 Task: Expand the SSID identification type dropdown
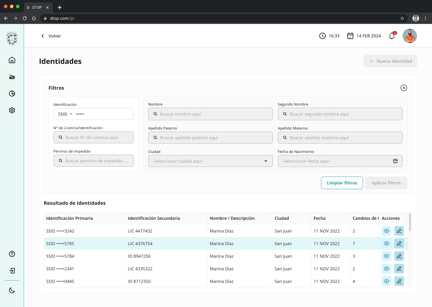click(65, 114)
